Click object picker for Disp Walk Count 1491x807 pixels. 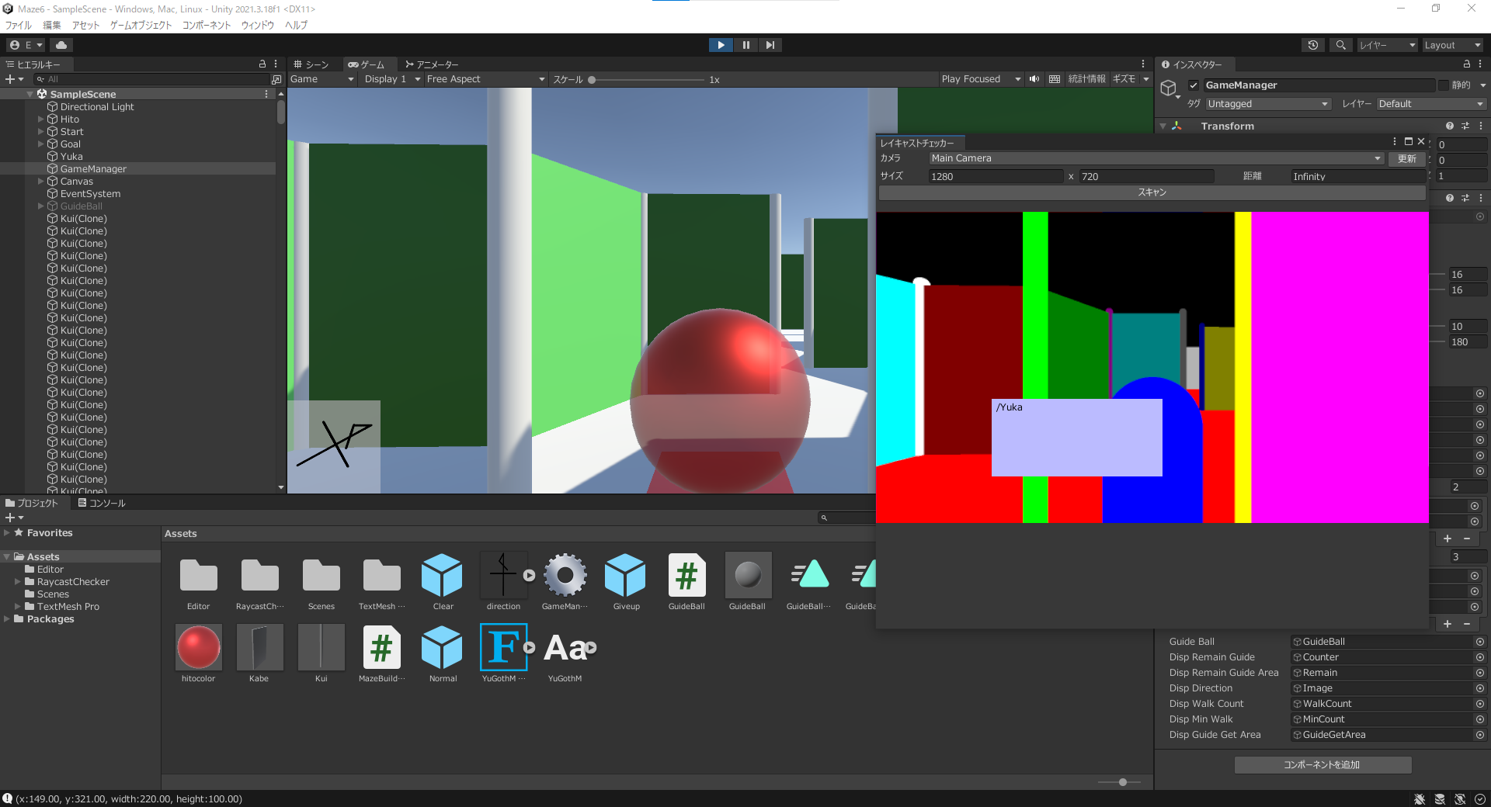pyautogui.click(x=1479, y=704)
